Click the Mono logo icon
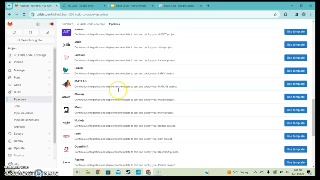 click(66, 110)
